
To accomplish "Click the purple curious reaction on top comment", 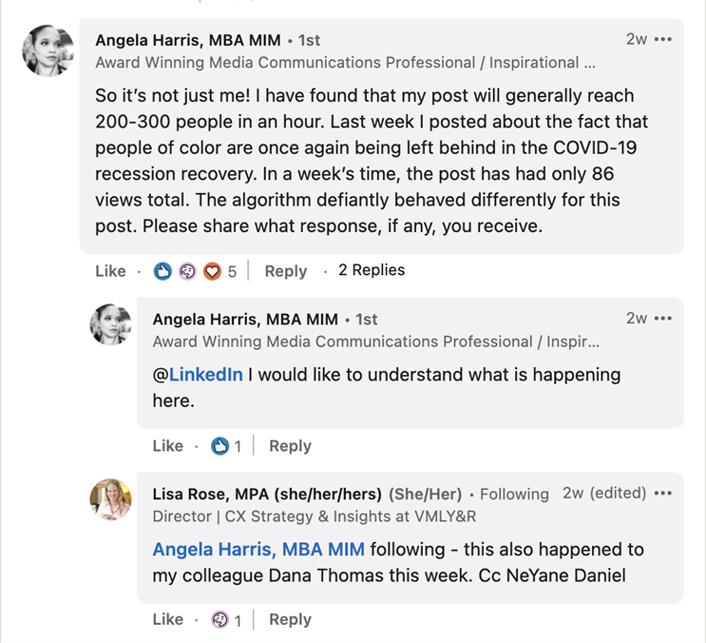I will coord(187,271).
